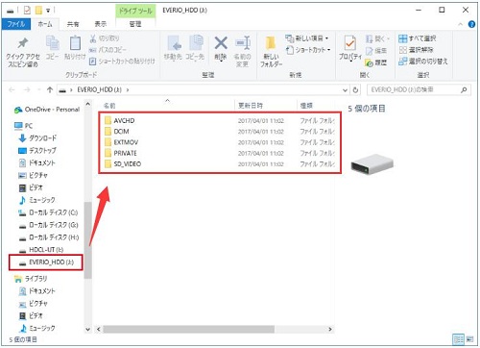Click the Copy ribbon icon
The height and width of the screenshot is (348, 480).
point(52,43)
